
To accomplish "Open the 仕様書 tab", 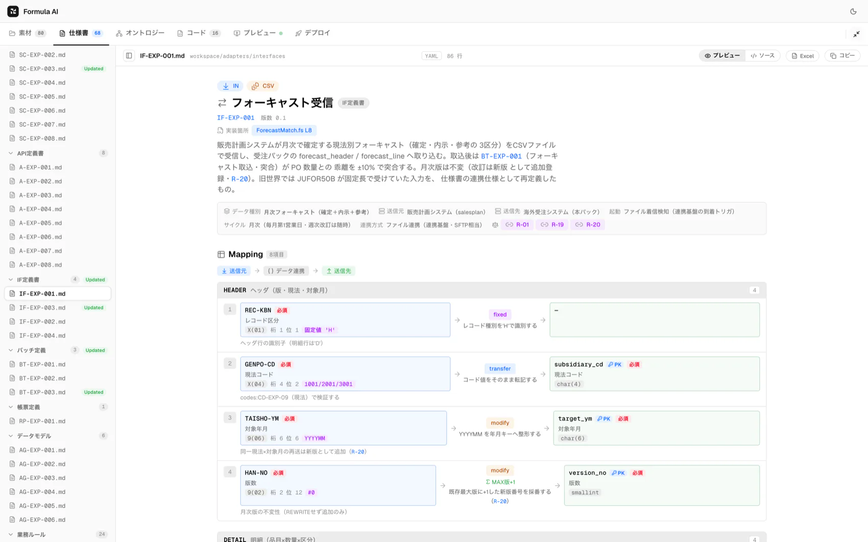I will (x=81, y=33).
